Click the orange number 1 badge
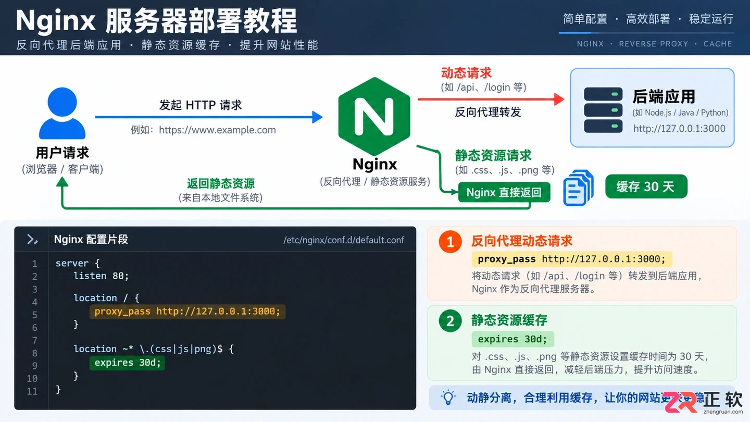 (x=450, y=242)
